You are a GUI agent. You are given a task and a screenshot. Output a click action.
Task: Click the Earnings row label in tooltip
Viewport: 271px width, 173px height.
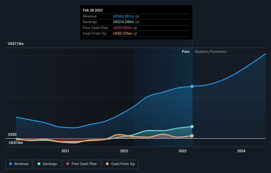90,22
